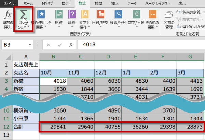The height and width of the screenshot is (140, 205).
Task: Select column D header
Action: tap(108, 56)
